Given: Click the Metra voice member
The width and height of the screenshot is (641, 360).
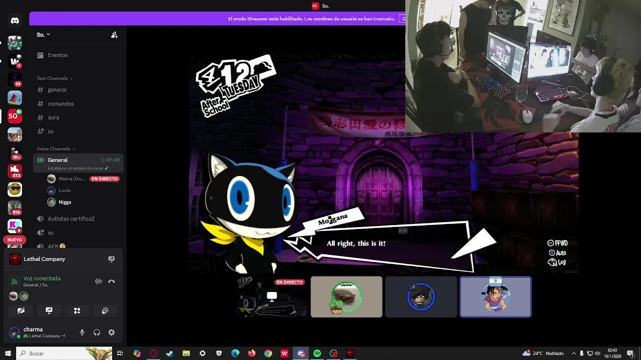Looking at the screenshot, I should (x=67, y=179).
